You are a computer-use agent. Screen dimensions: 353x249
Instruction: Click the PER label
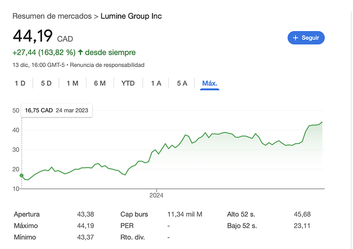(127, 226)
